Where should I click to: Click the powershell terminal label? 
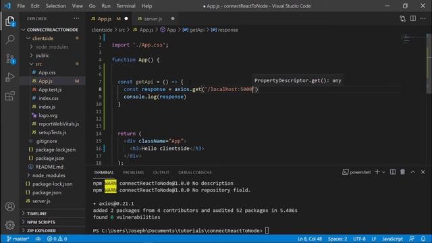pyautogui.click(x=356, y=172)
